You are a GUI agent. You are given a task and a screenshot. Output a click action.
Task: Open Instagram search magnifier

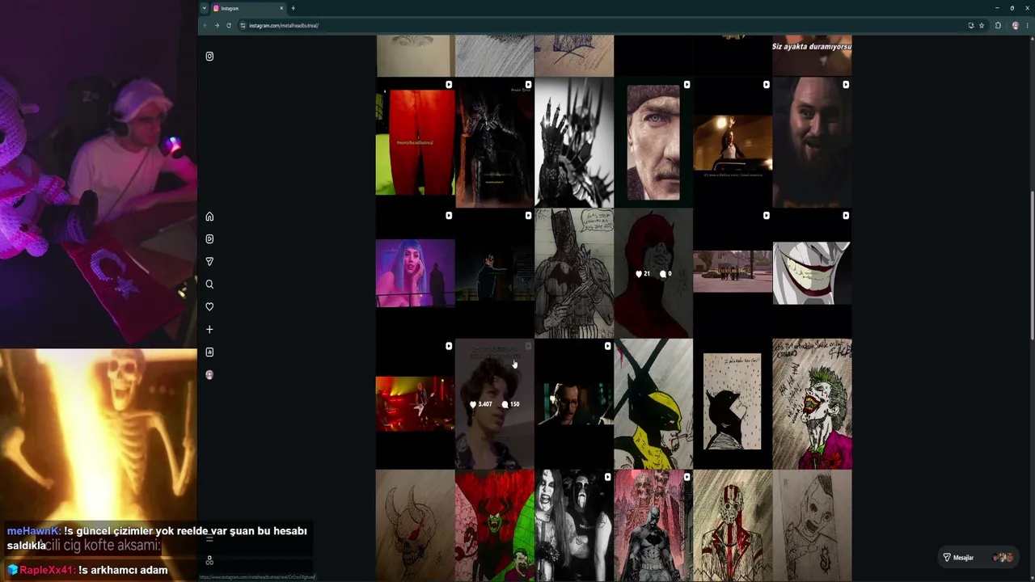[x=209, y=285]
